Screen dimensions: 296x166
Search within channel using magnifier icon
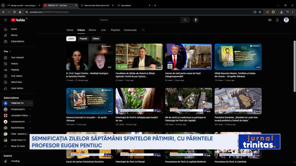click(x=143, y=30)
